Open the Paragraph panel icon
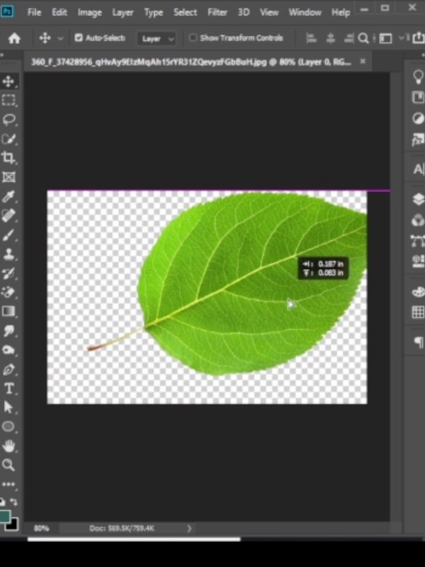This screenshot has height=567, width=425. [418, 342]
